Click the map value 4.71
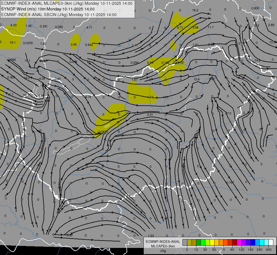Screen dimensions: 277x255 tap(89, 27)
